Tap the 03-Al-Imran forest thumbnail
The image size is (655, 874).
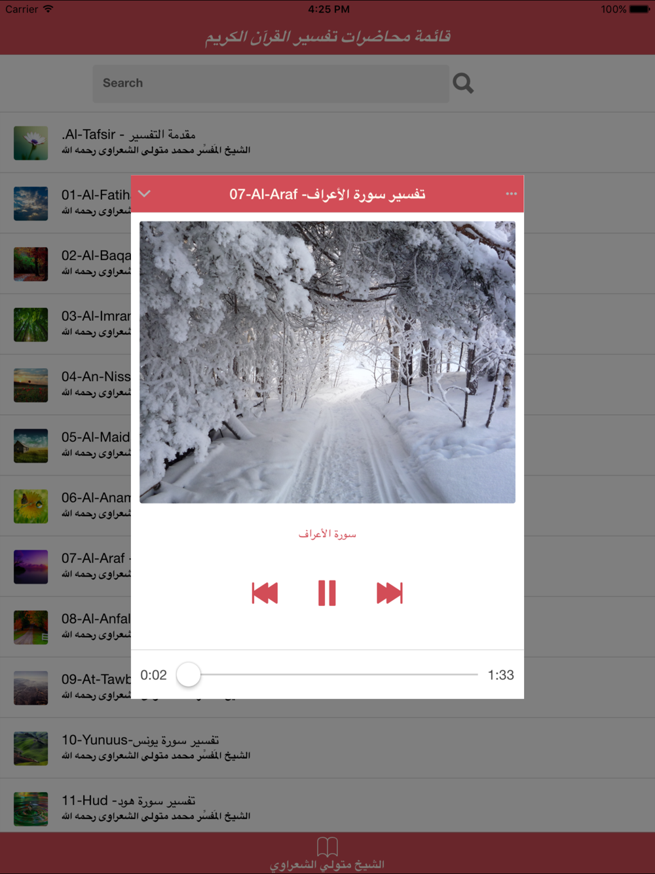(x=31, y=324)
